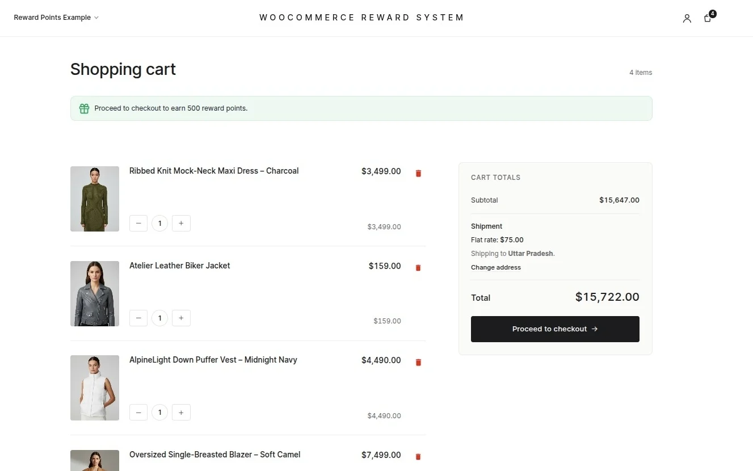The width and height of the screenshot is (753, 471).
Task: Delete Atelier Leather Biker Jacket from cart
Action: pos(418,268)
